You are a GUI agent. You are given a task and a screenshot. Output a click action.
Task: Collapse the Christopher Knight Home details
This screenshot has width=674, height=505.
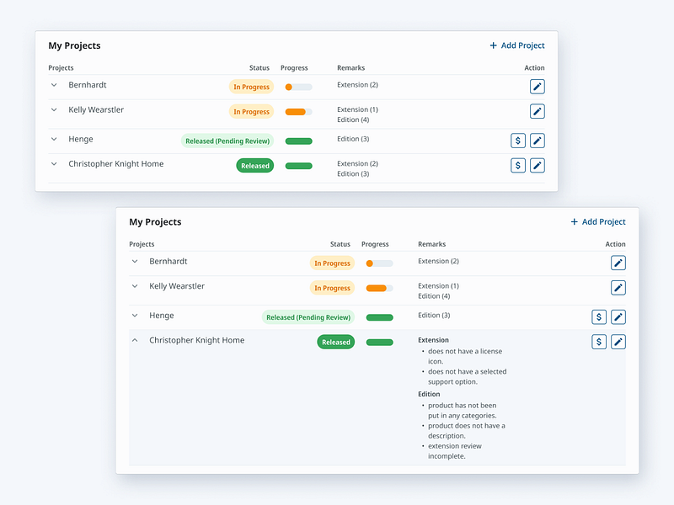coord(134,340)
